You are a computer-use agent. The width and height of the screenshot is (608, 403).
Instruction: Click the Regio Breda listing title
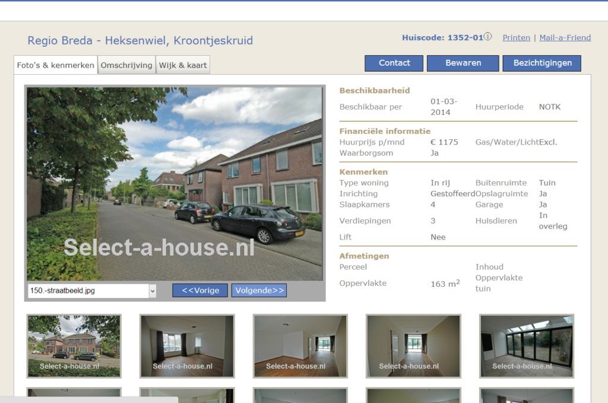click(x=140, y=40)
